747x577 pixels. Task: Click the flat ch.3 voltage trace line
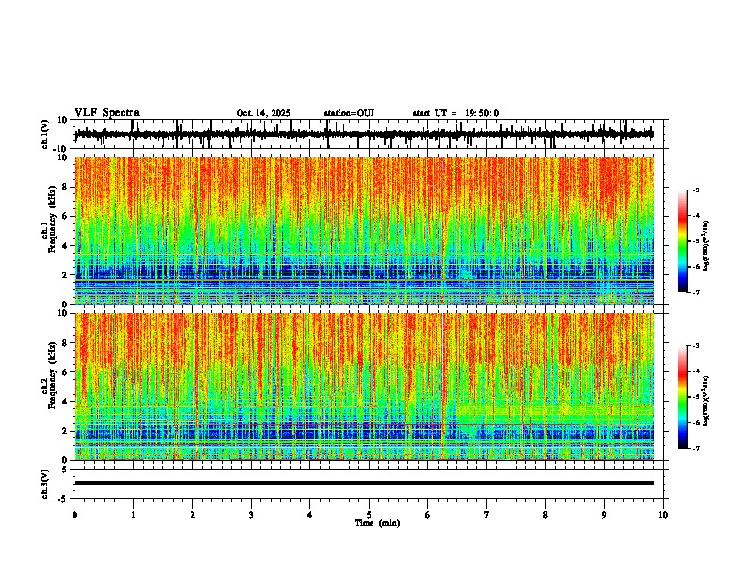(364, 483)
